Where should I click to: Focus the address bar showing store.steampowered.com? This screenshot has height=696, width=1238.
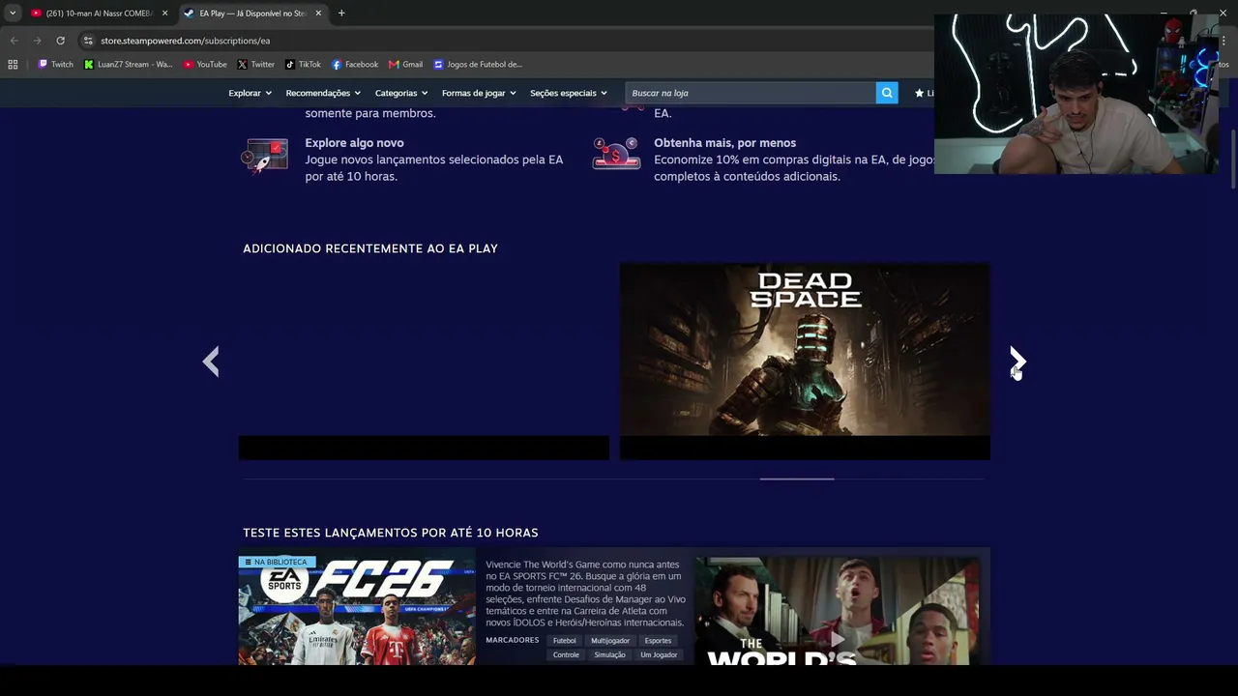(x=503, y=41)
